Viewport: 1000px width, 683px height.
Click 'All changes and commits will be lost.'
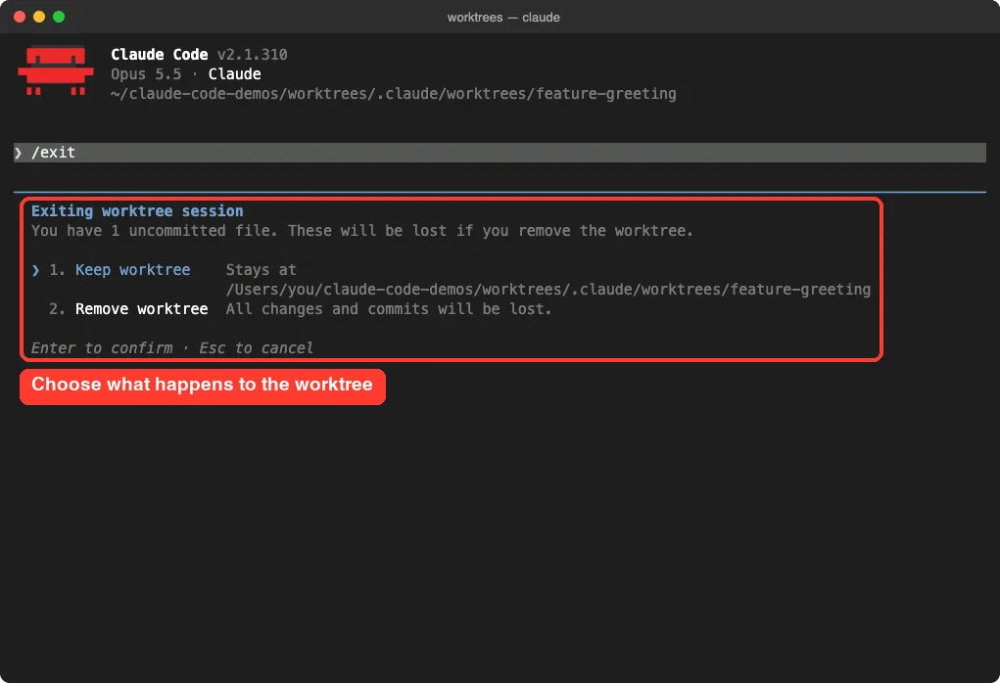(x=389, y=309)
